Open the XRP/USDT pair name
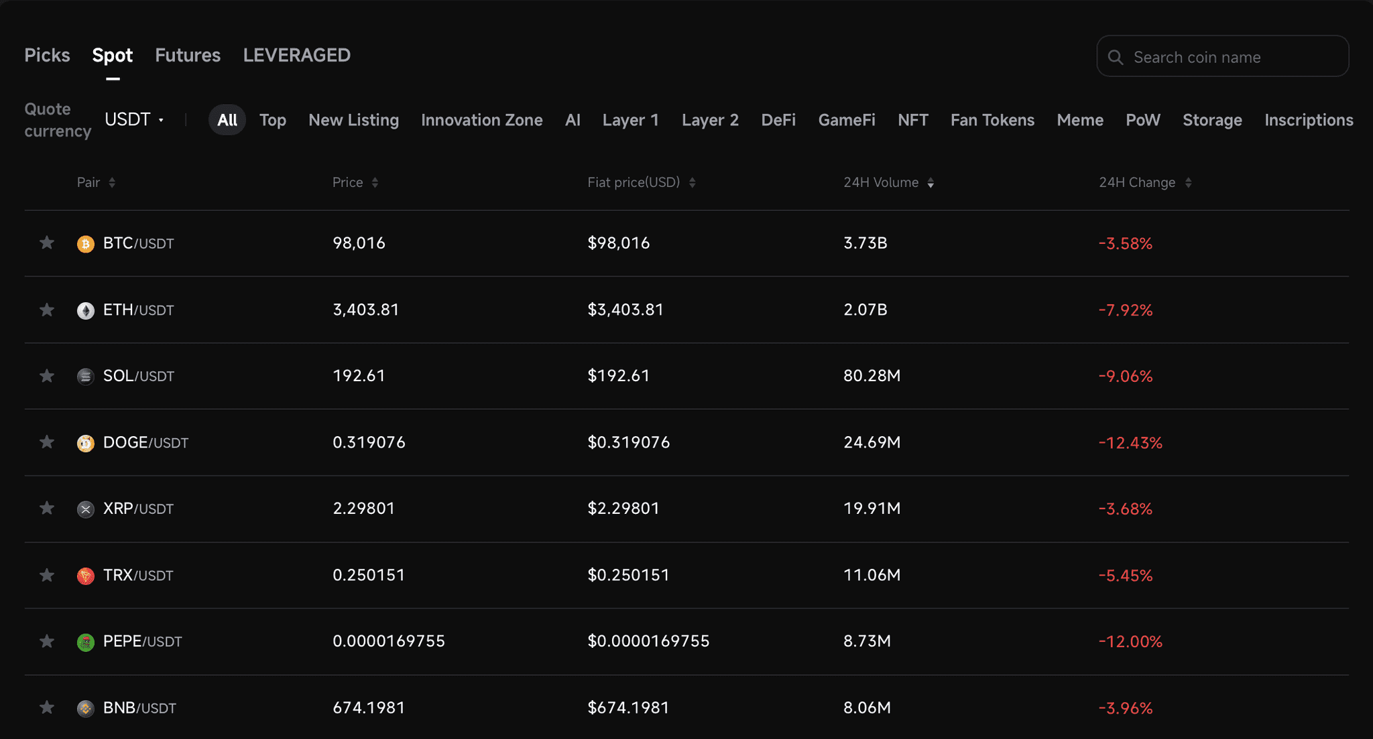This screenshot has height=739, width=1373. (138, 509)
